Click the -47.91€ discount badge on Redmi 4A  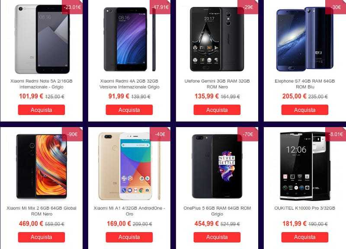[160, 7]
